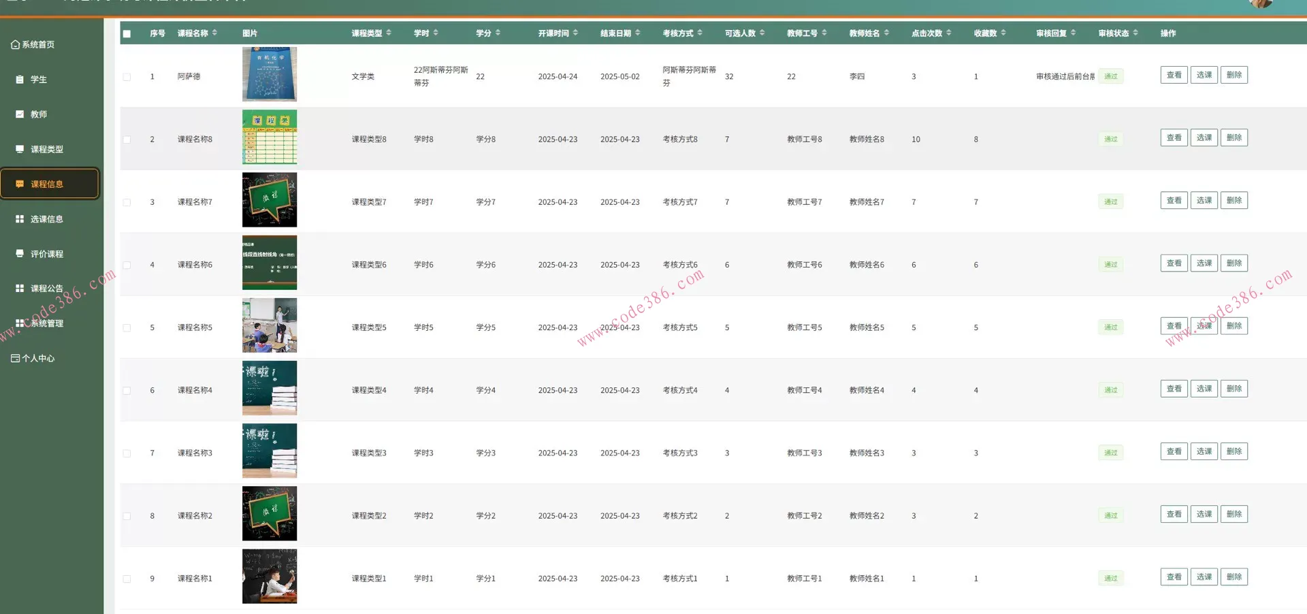The height and width of the screenshot is (614, 1307).
Task: Toggle the select-all checkbox in table header
Action: pos(127,33)
